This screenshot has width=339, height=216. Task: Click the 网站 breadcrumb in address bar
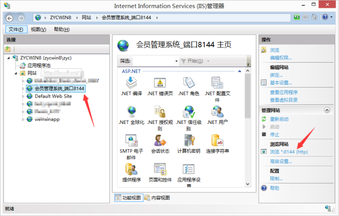click(x=86, y=18)
